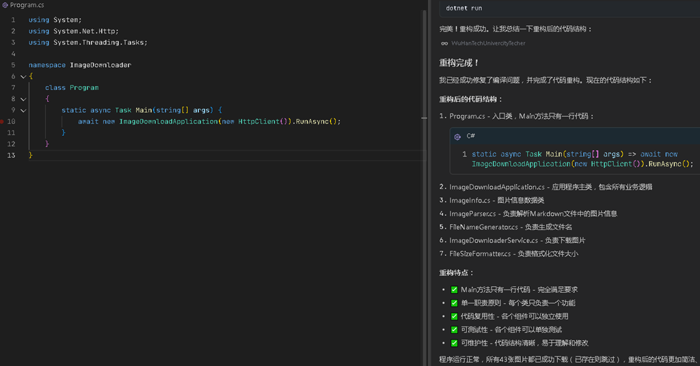Click the C# file icon beside Program.cs
The width and height of the screenshot is (700, 366).
click(x=5, y=5)
